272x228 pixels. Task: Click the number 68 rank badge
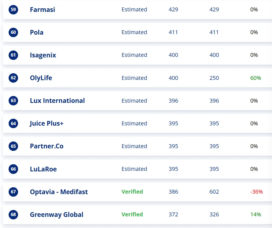click(x=13, y=214)
